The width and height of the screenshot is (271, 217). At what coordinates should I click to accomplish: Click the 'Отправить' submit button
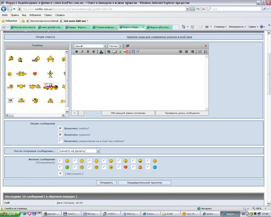coord(106,183)
